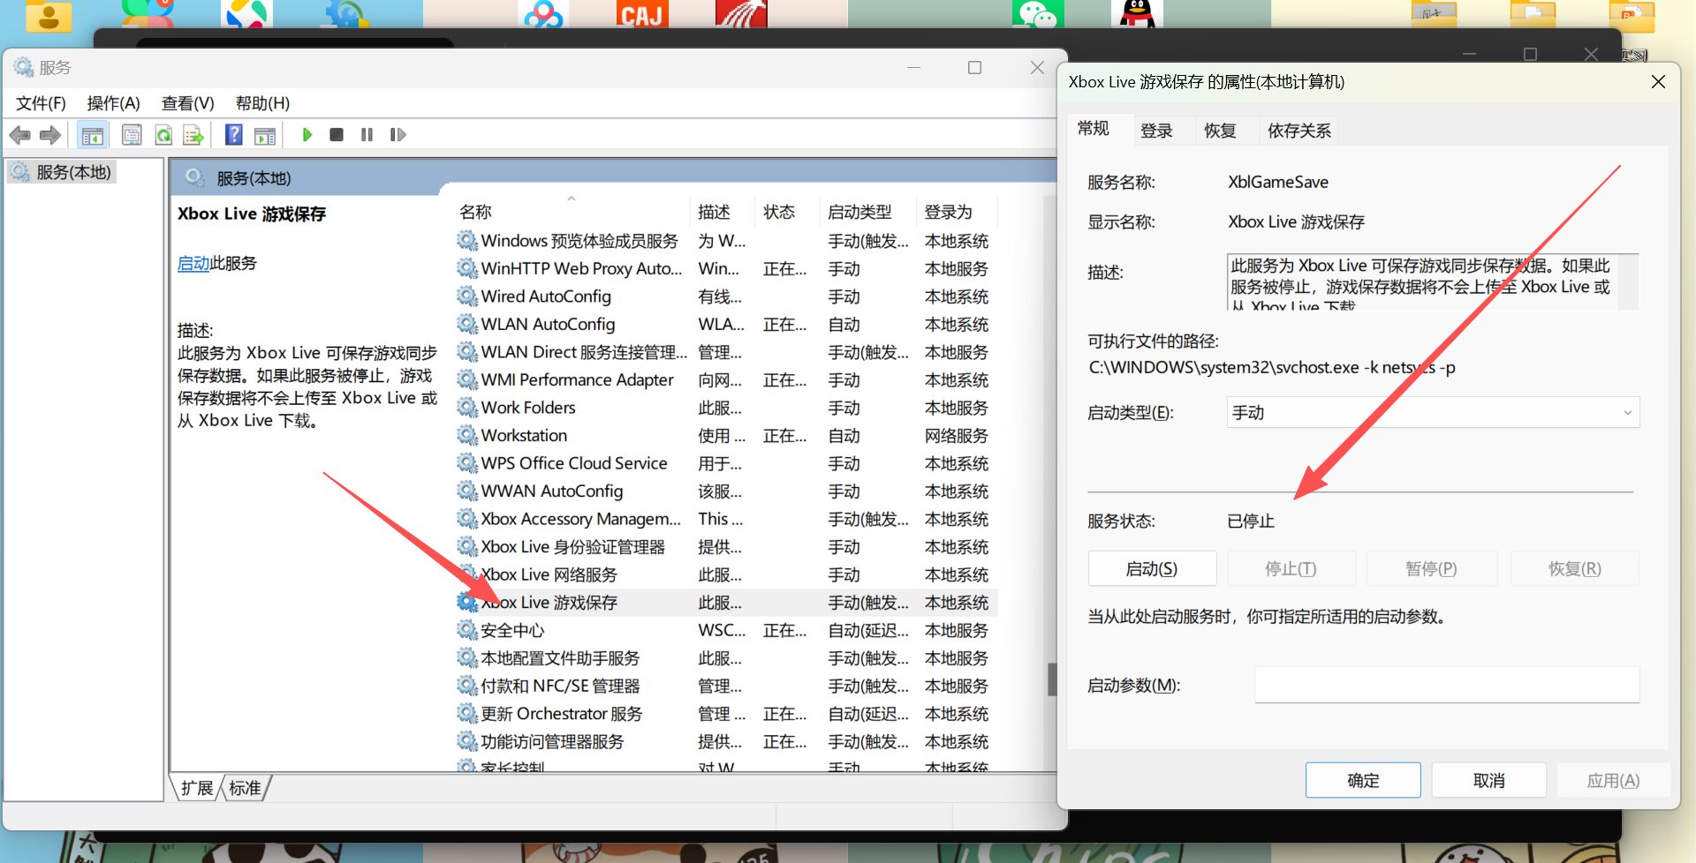
Task: Select 服务(本地) in the left console tree
Action: (62, 172)
